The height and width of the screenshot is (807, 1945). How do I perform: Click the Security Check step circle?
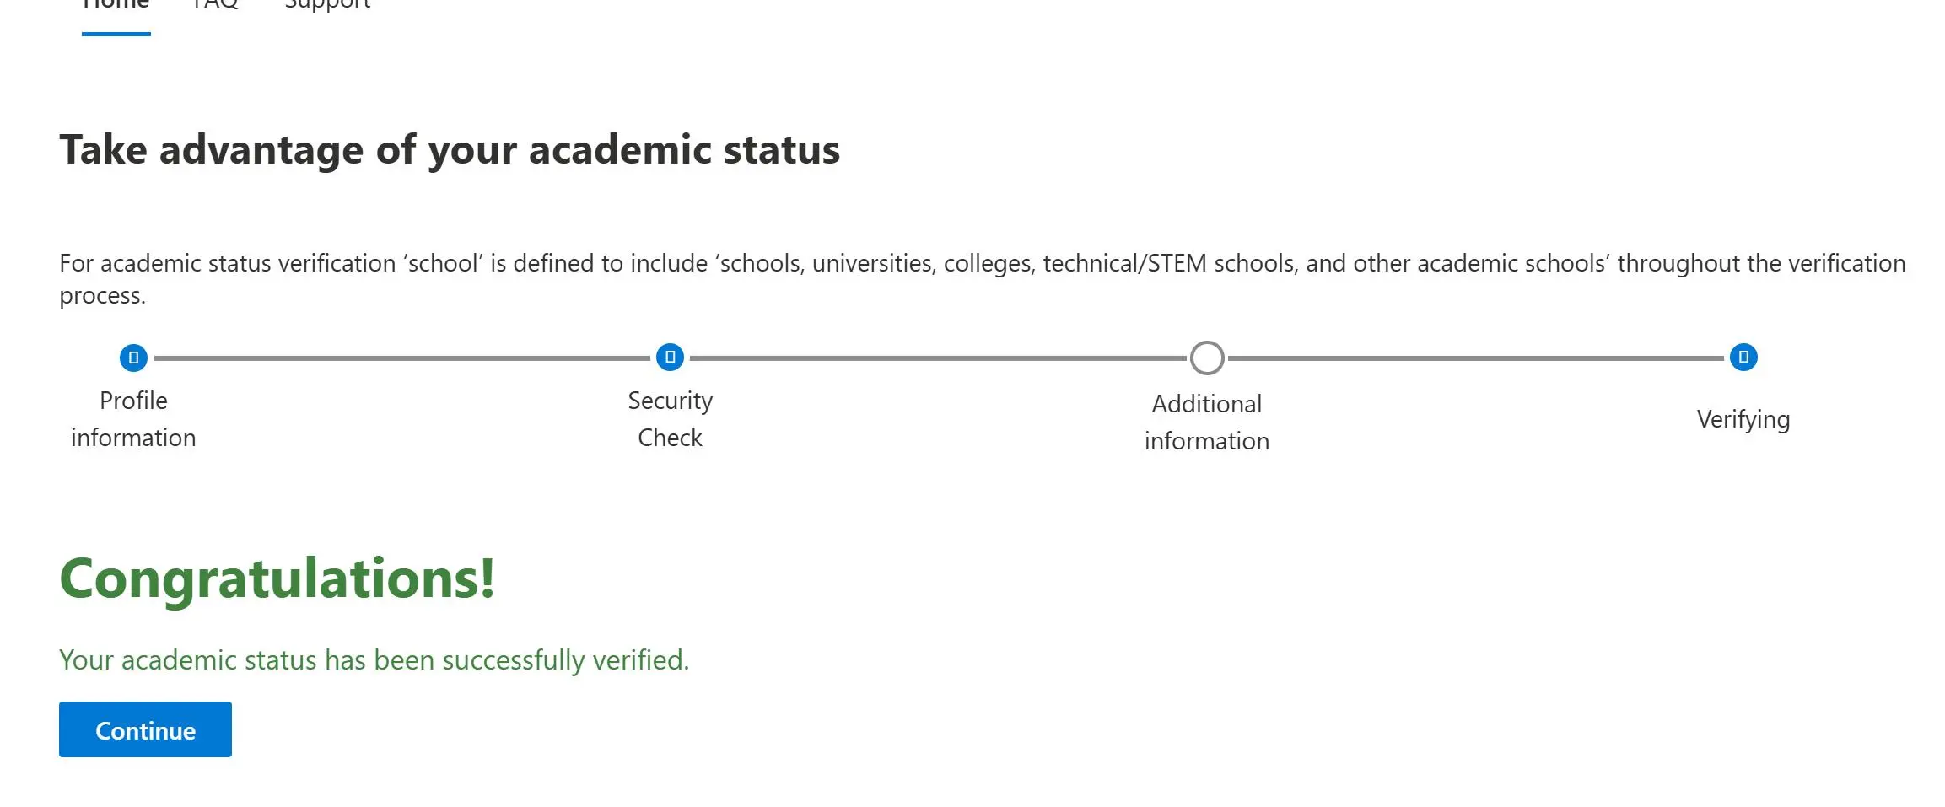point(670,358)
